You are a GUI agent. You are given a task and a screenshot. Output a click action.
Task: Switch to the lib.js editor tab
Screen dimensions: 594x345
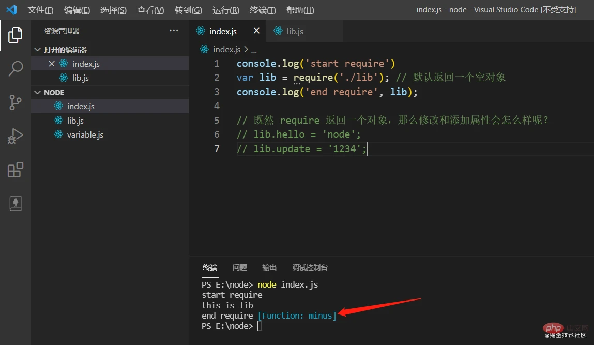289,31
